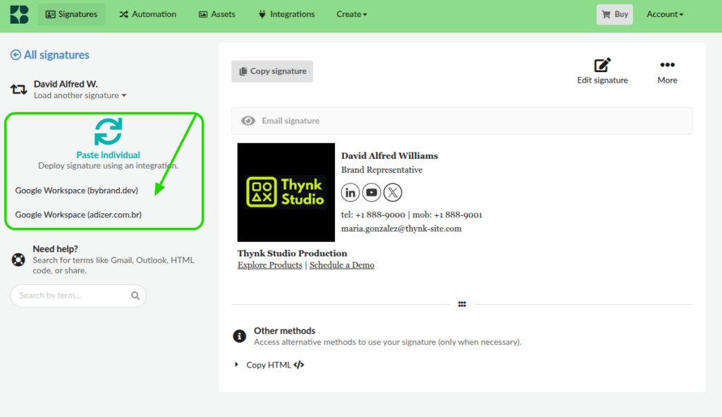The image size is (722, 417).
Task: Click the Search by term input field
Action: click(x=71, y=296)
